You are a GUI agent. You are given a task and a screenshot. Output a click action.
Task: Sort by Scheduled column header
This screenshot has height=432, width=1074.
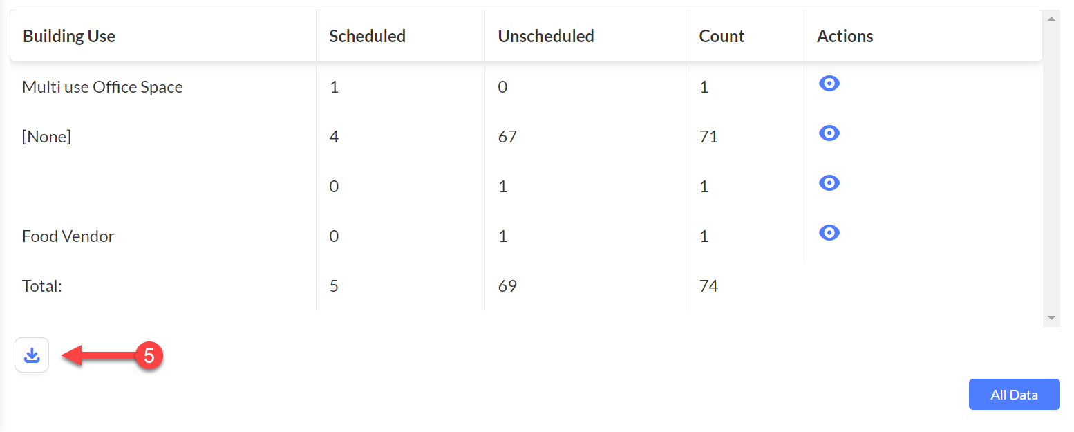tap(367, 36)
